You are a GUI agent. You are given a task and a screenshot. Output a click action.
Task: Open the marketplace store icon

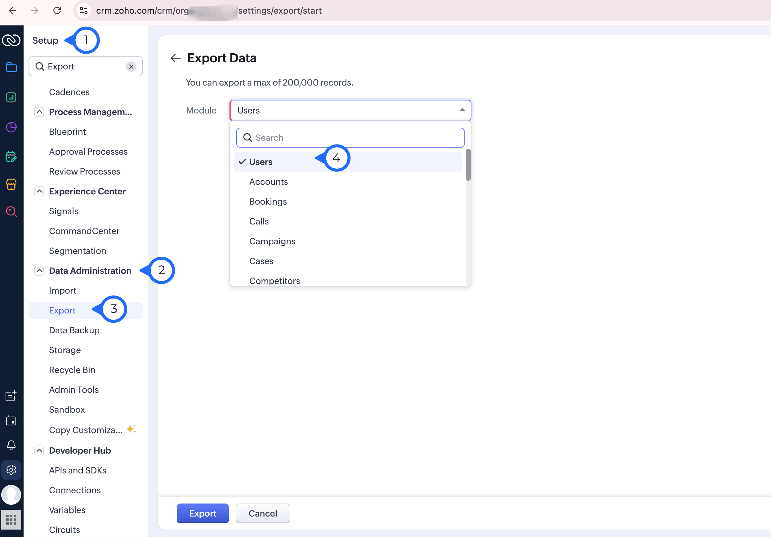point(11,184)
